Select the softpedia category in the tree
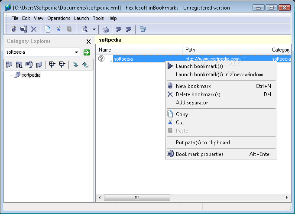Viewport: 295px width, 214px height. (31, 75)
